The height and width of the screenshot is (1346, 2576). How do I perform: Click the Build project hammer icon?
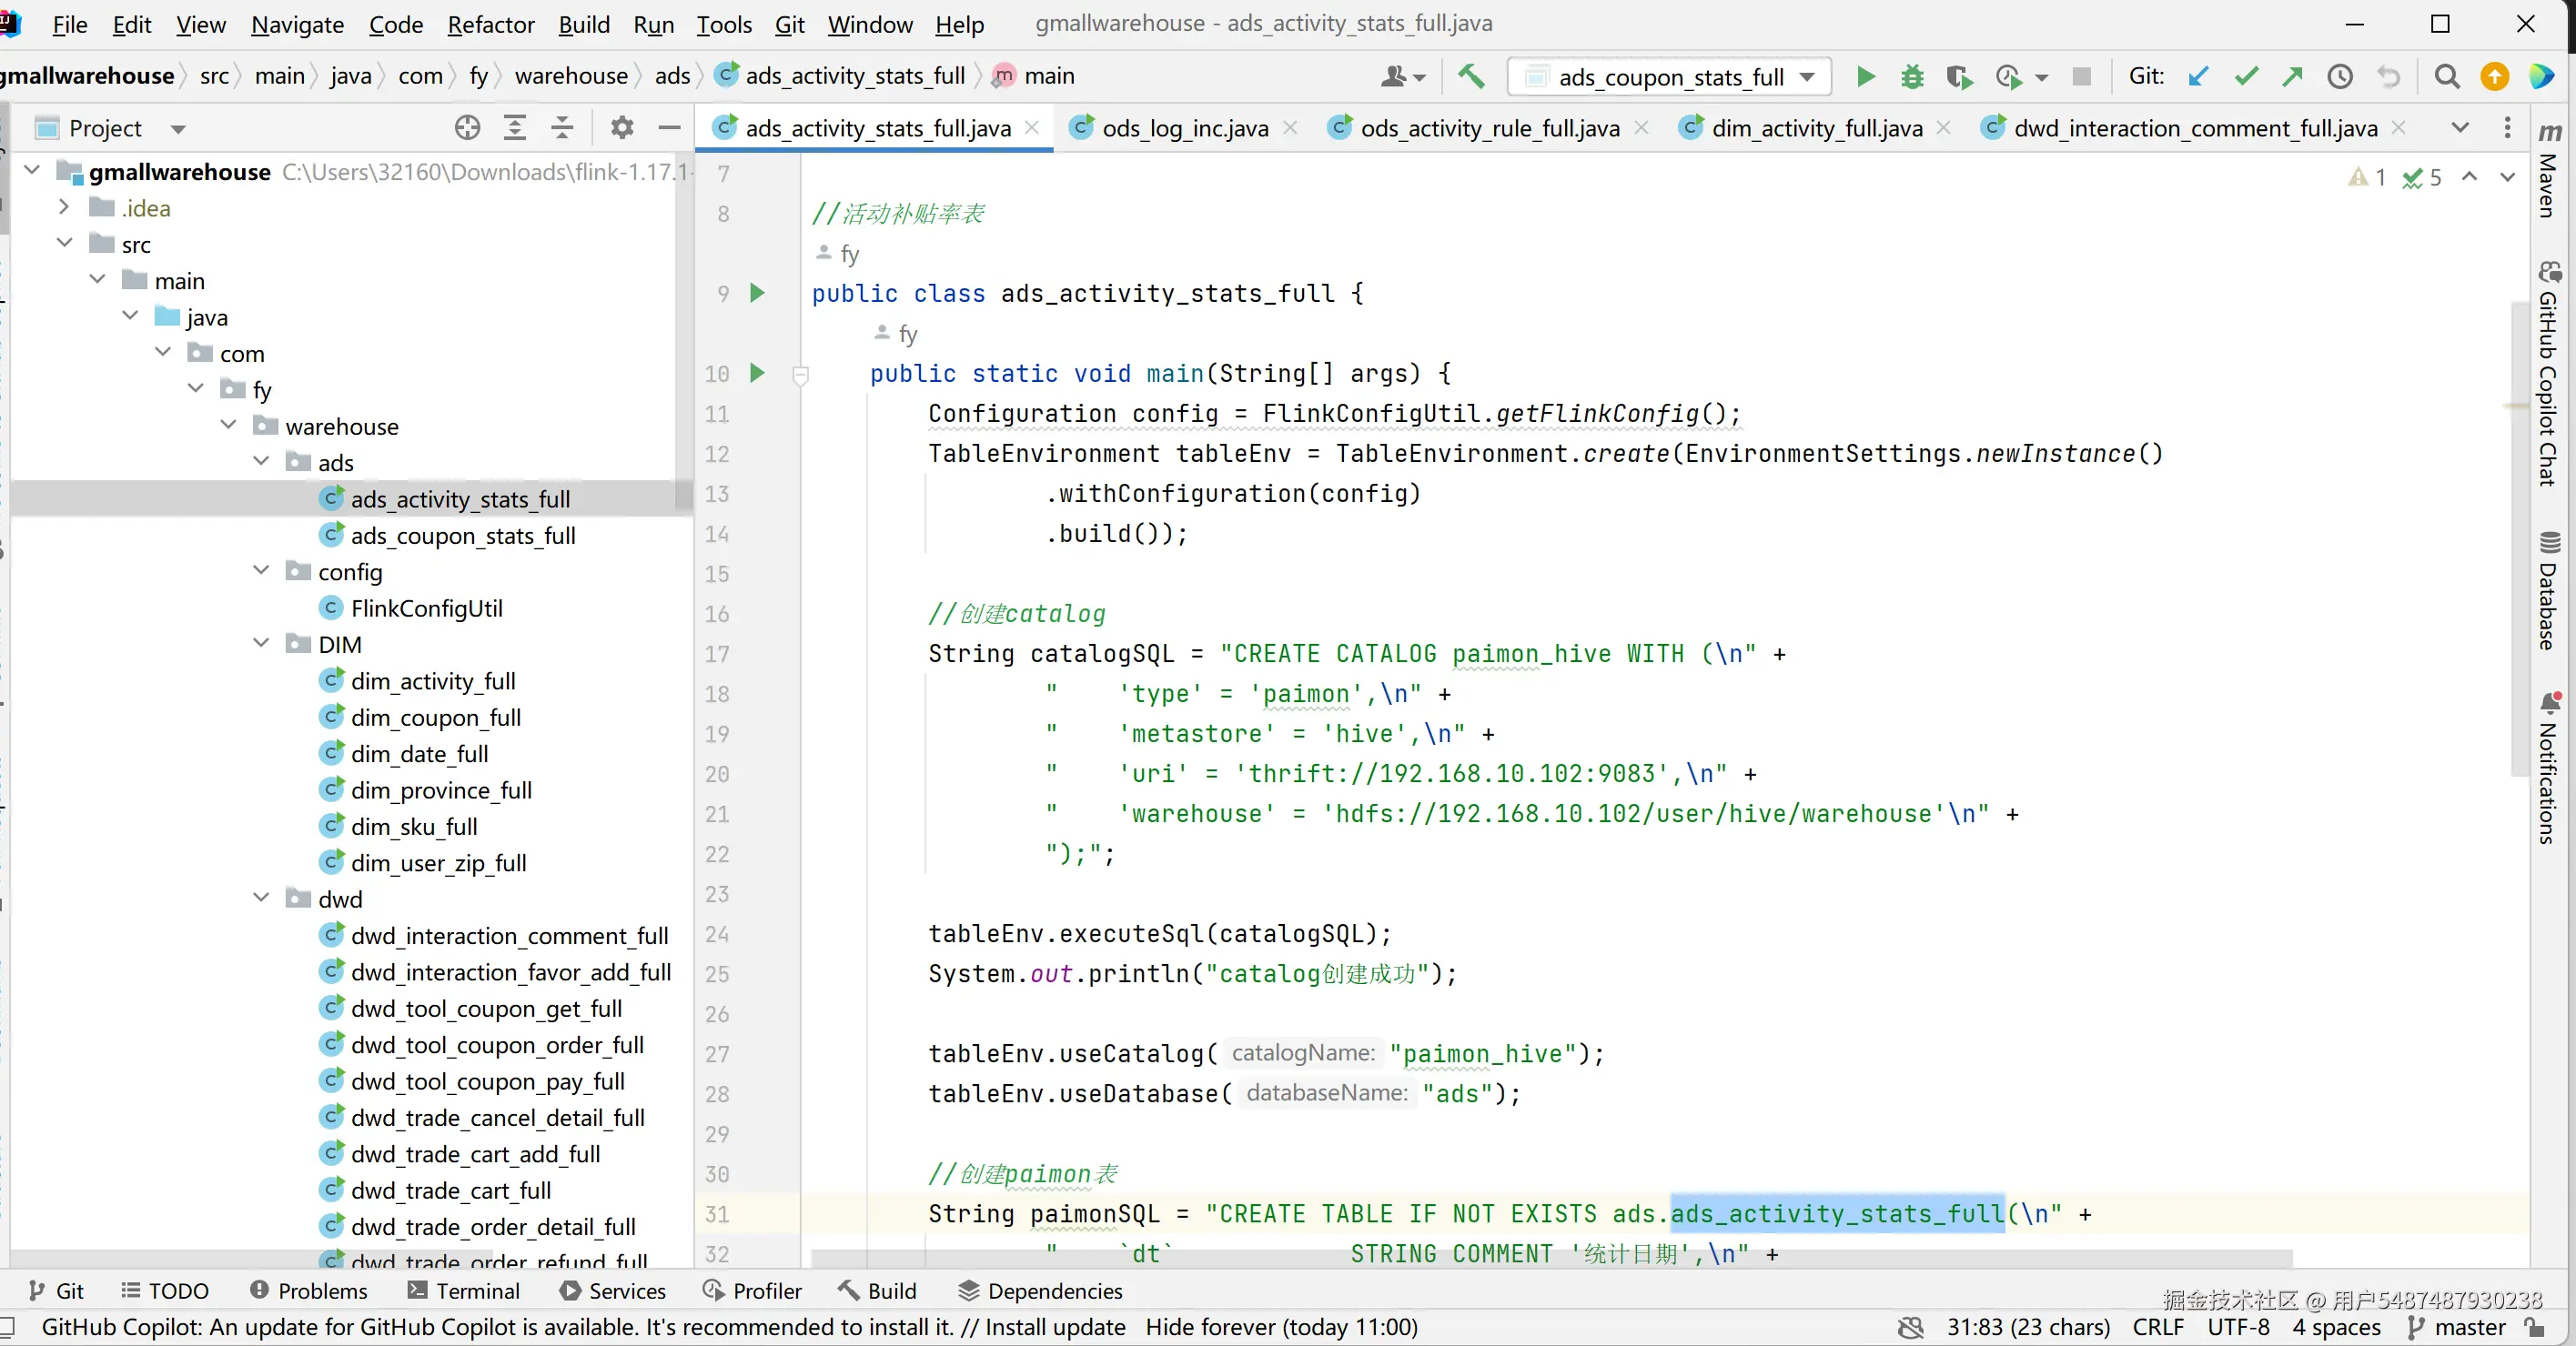click(1471, 77)
